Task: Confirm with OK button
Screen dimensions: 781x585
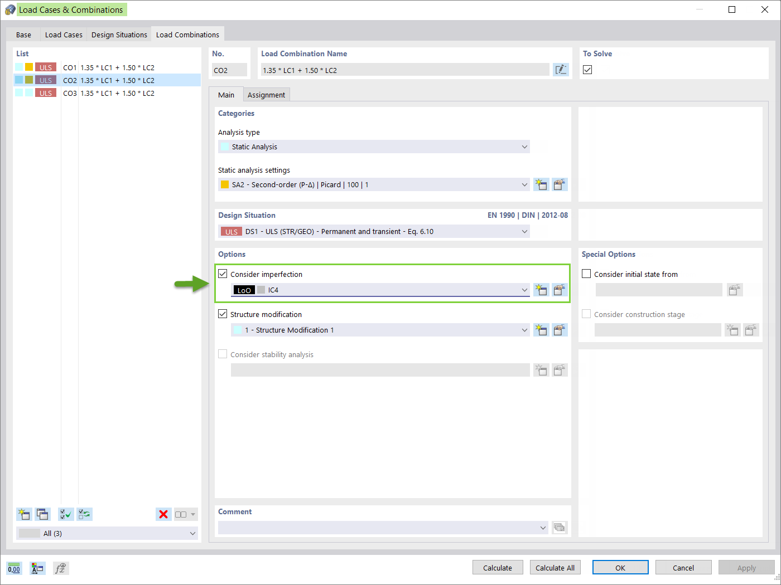Action: point(620,568)
